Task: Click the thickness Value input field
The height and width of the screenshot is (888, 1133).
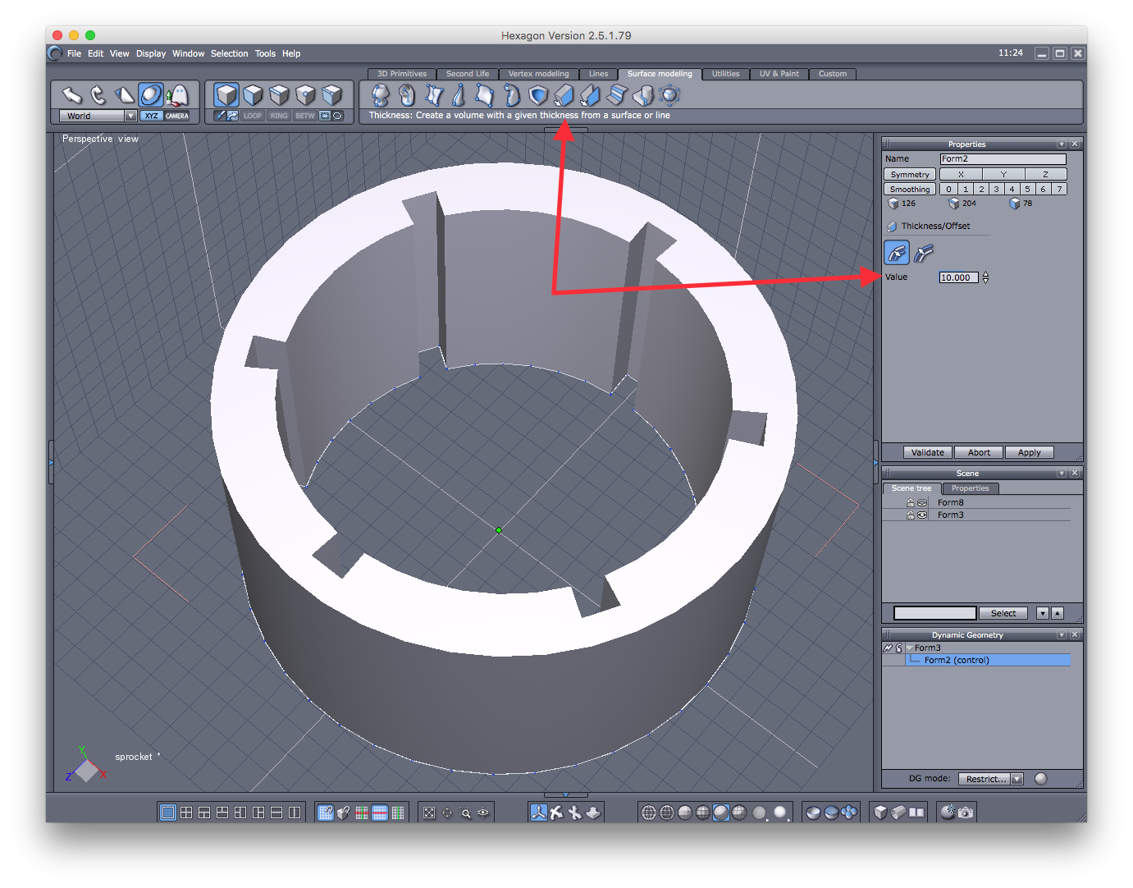Action: [958, 277]
